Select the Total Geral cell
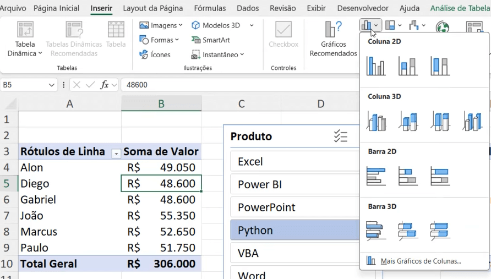 point(70,264)
